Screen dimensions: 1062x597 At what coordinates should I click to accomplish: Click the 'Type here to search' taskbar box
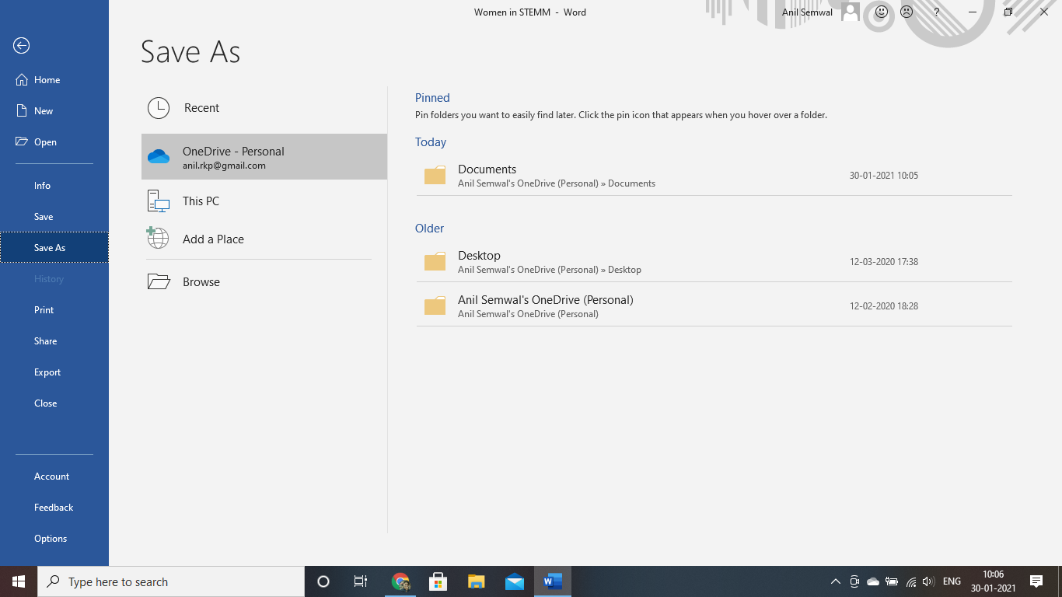point(171,581)
